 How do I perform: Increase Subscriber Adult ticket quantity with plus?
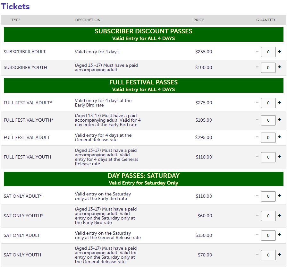tap(279, 51)
